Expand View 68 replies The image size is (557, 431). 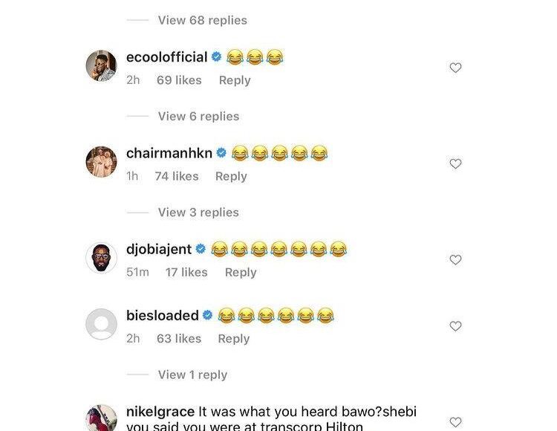(202, 20)
